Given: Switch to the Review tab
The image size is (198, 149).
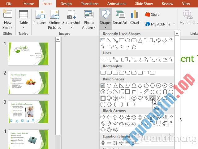Looking at the screenshot, I should (x=167, y=4).
